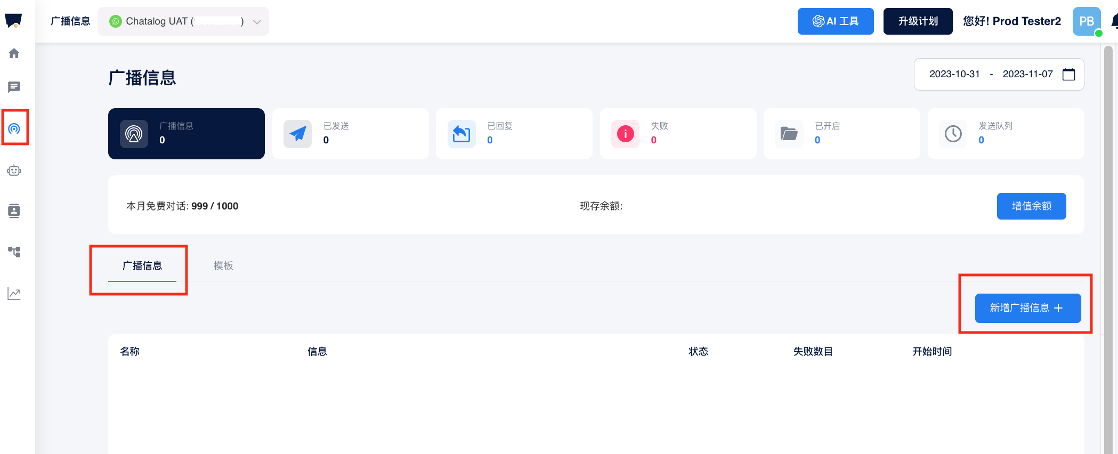The image size is (1118, 454).
Task: Switch to the 模板 tab
Action: 223,265
